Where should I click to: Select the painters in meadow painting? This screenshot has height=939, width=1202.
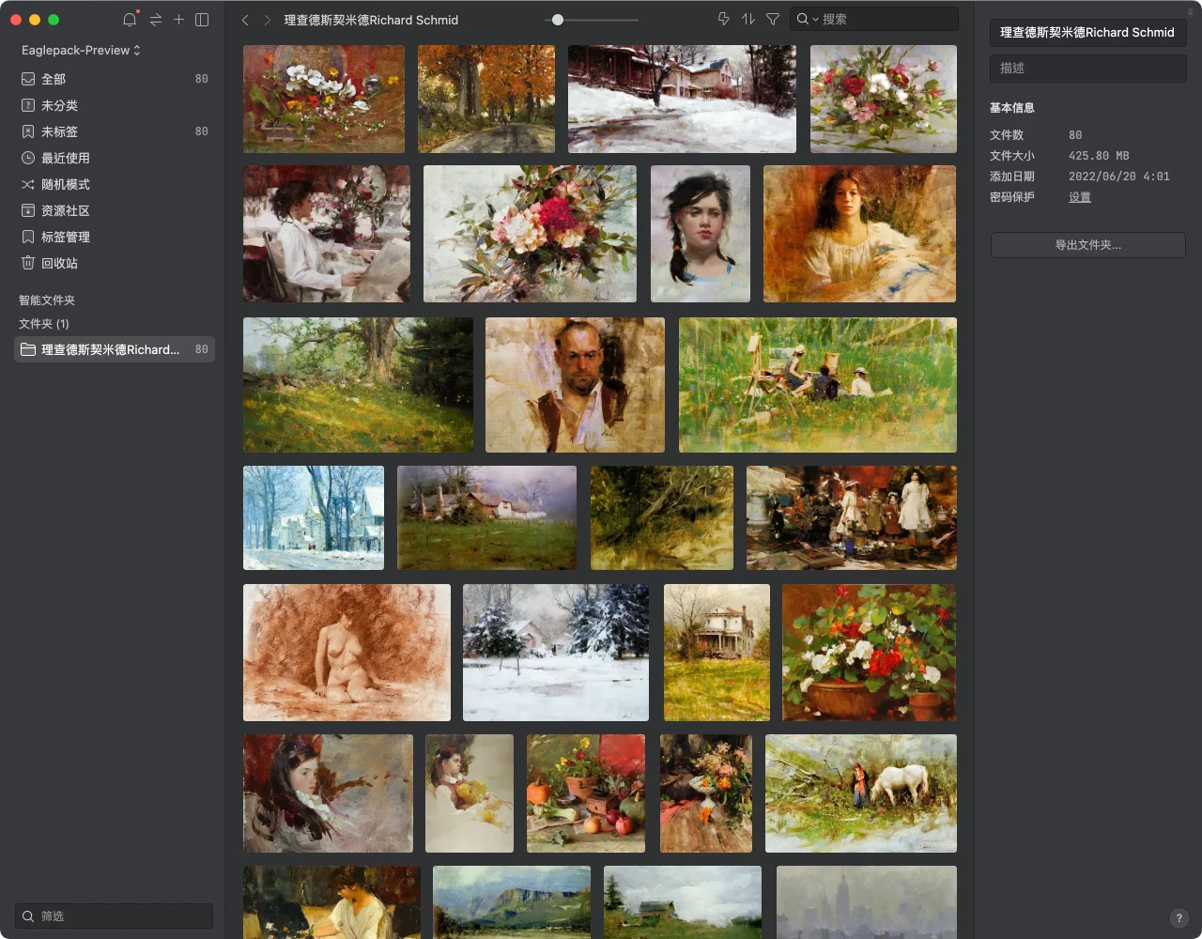click(x=818, y=385)
